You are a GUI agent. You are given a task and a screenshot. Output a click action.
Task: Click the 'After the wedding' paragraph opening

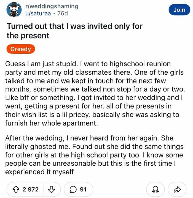(x=36, y=138)
